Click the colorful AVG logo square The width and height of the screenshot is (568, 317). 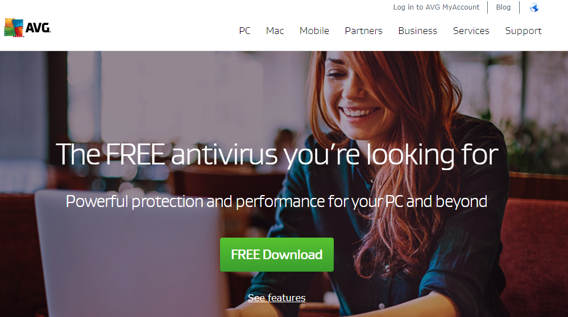pos(14,27)
